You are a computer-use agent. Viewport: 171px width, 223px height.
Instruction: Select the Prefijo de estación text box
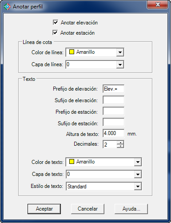click(x=113, y=111)
